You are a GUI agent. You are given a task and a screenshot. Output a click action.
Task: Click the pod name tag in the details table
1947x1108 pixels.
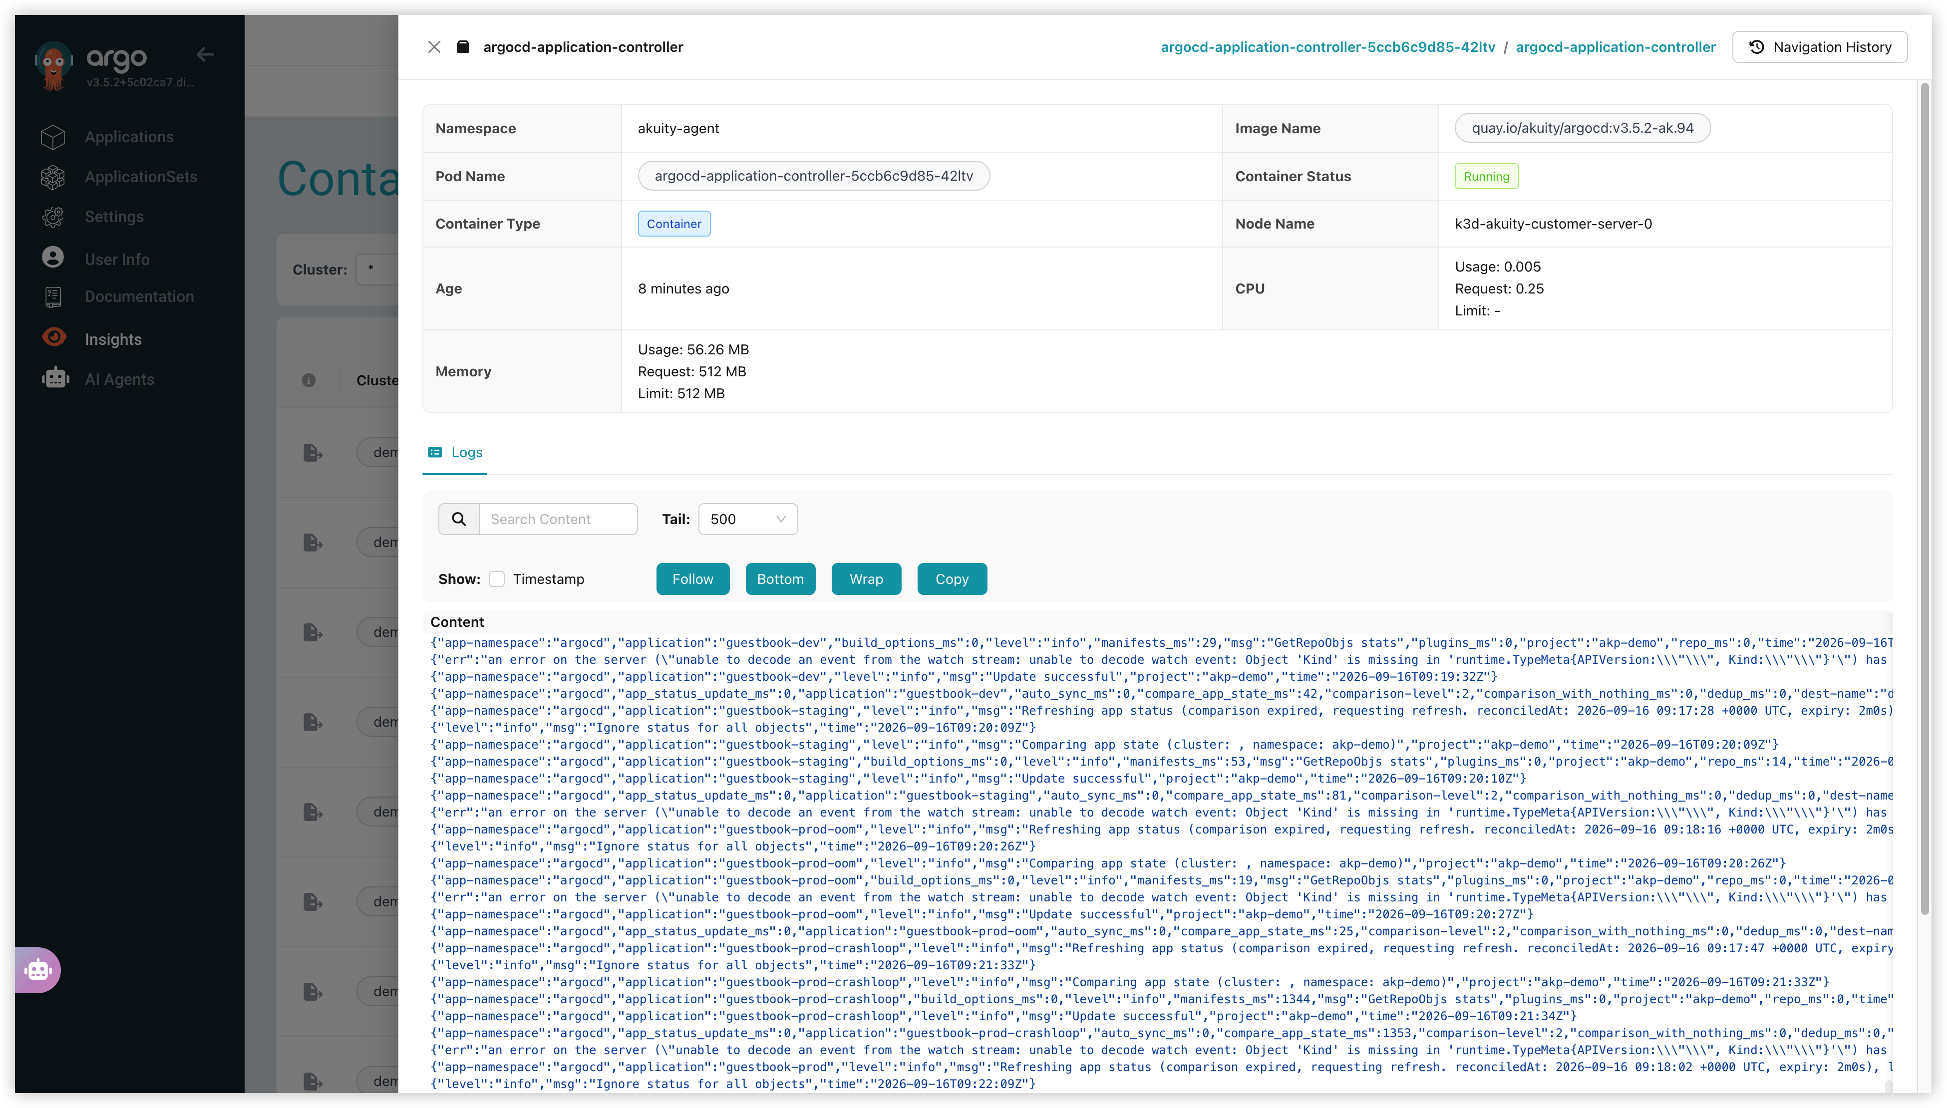[814, 176]
